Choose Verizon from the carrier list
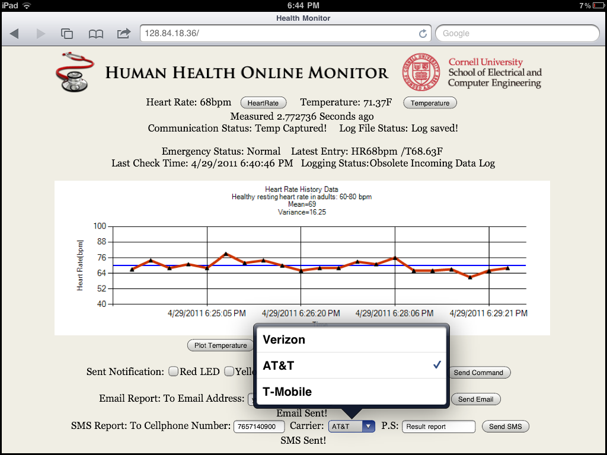This screenshot has width=607, height=455. point(352,339)
